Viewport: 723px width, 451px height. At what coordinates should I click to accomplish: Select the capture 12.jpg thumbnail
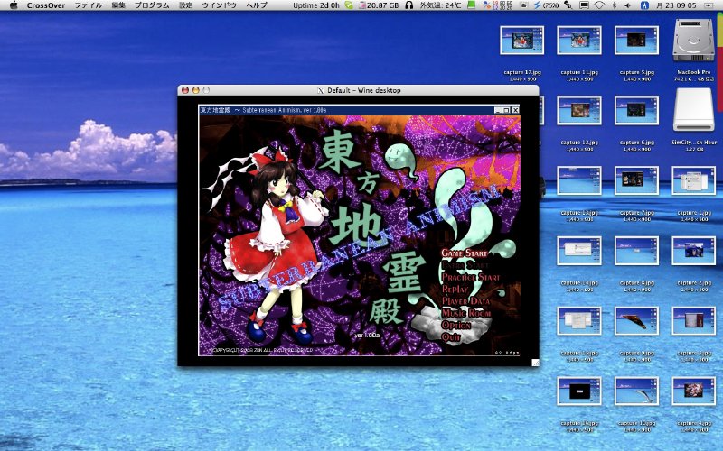click(579, 110)
